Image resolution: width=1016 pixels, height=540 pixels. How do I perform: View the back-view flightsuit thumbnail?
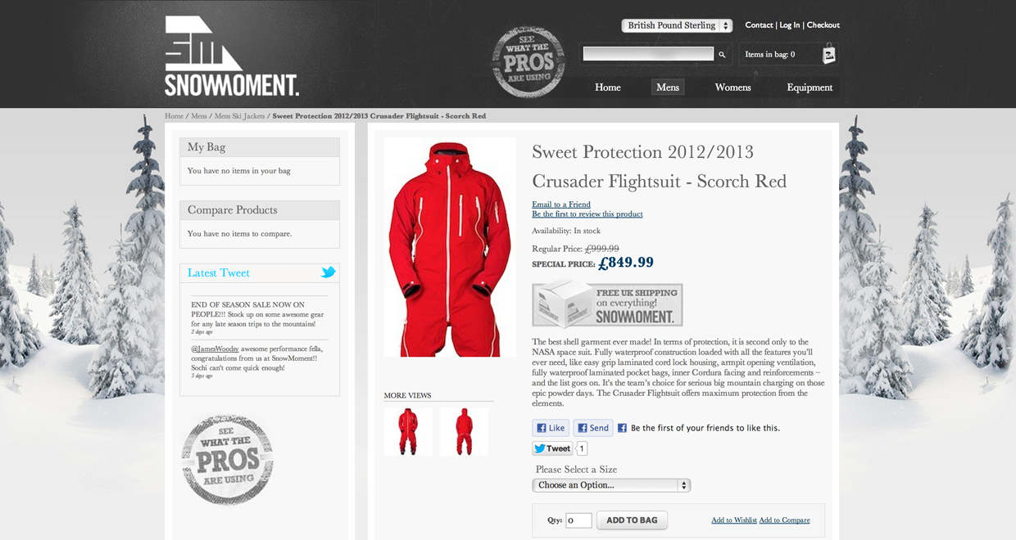(x=464, y=431)
